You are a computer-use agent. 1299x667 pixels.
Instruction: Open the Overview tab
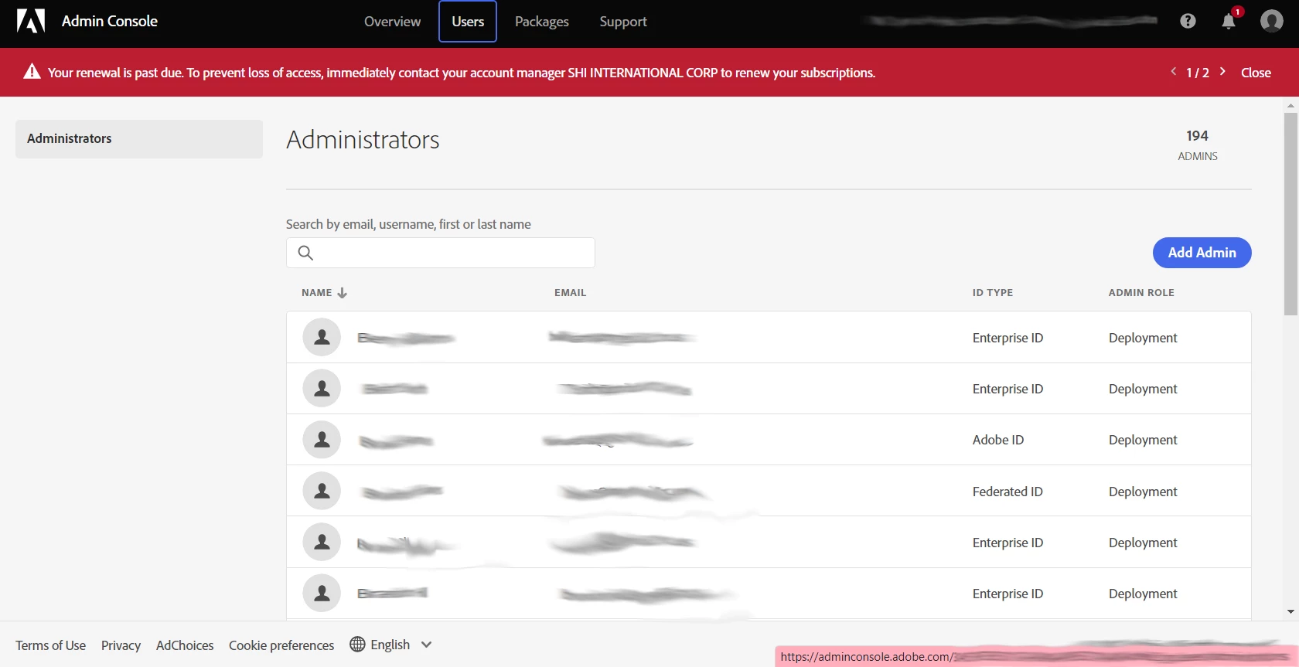[x=392, y=22]
